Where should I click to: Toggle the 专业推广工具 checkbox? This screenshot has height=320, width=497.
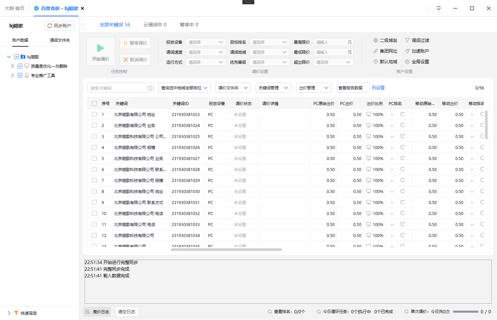[20, 75]
